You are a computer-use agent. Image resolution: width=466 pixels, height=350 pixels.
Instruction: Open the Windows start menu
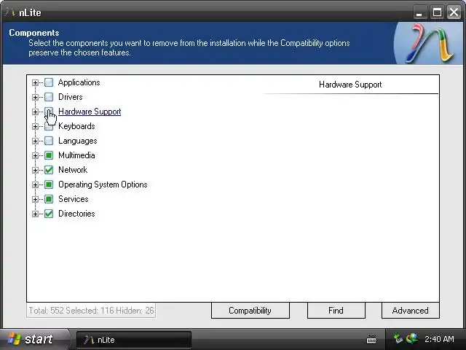coord(33,339)
